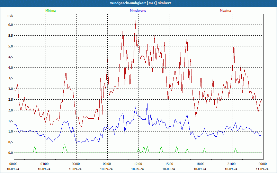Click the y-axis value '0,0'

click(11, 153)
